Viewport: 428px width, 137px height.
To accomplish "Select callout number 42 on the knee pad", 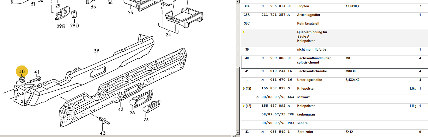I will [x=121, y=109].
